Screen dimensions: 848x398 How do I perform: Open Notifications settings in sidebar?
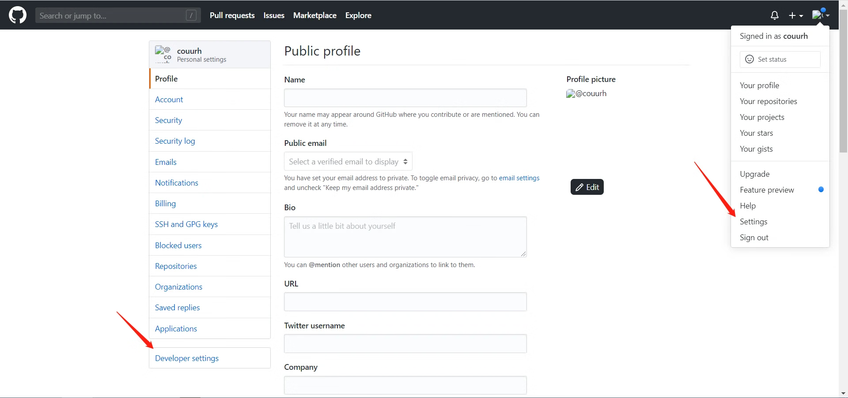tap(210, 182)
